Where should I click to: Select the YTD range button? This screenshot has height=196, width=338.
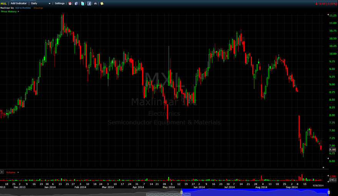[x=157, y=194]
